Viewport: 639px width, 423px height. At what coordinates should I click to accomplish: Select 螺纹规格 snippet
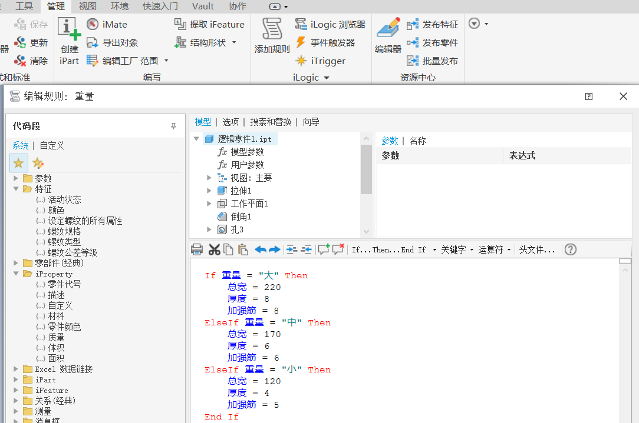(64, 231)
